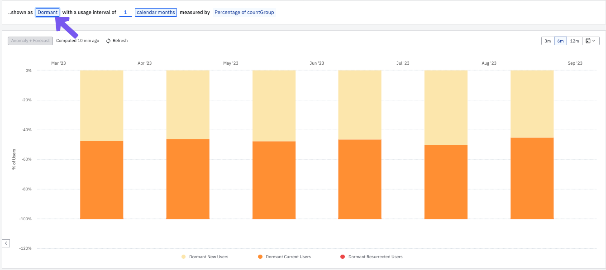Viewport: 606px width, 270px height.
Task: Open the Percentage of countGroup measure dropdown
Action: pyautogui.click(x=244, y=12)
